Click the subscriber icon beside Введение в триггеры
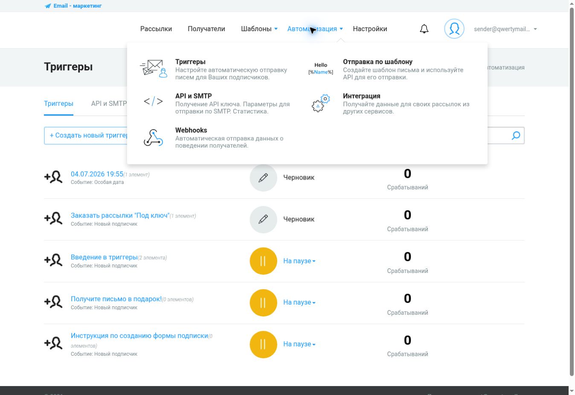575x395 pixels. (53, 260)
